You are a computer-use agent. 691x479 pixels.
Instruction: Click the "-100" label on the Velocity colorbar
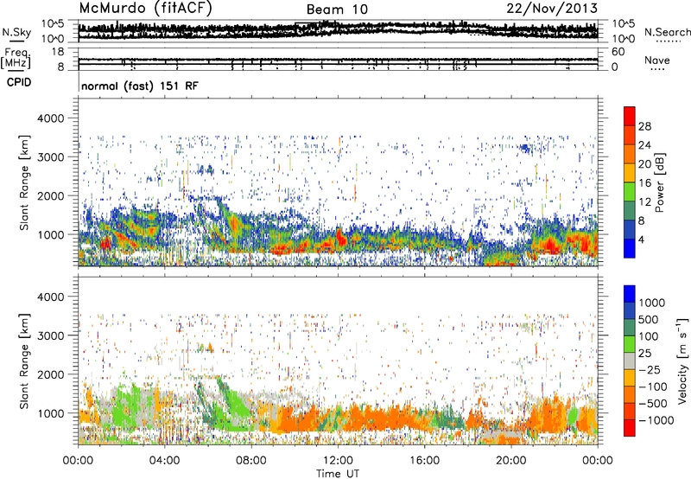[655, 386]
